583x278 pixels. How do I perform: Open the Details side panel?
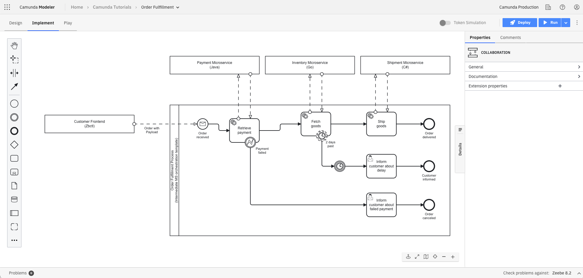[x=460, y=149]
